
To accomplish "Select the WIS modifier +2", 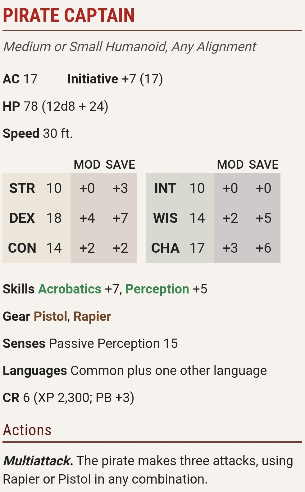I will click(x=230, y=218).
